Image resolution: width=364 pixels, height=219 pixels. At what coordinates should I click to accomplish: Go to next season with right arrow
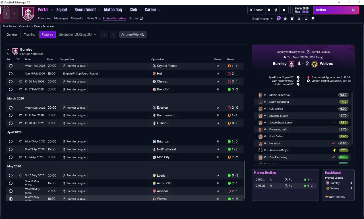pos(113,34)
